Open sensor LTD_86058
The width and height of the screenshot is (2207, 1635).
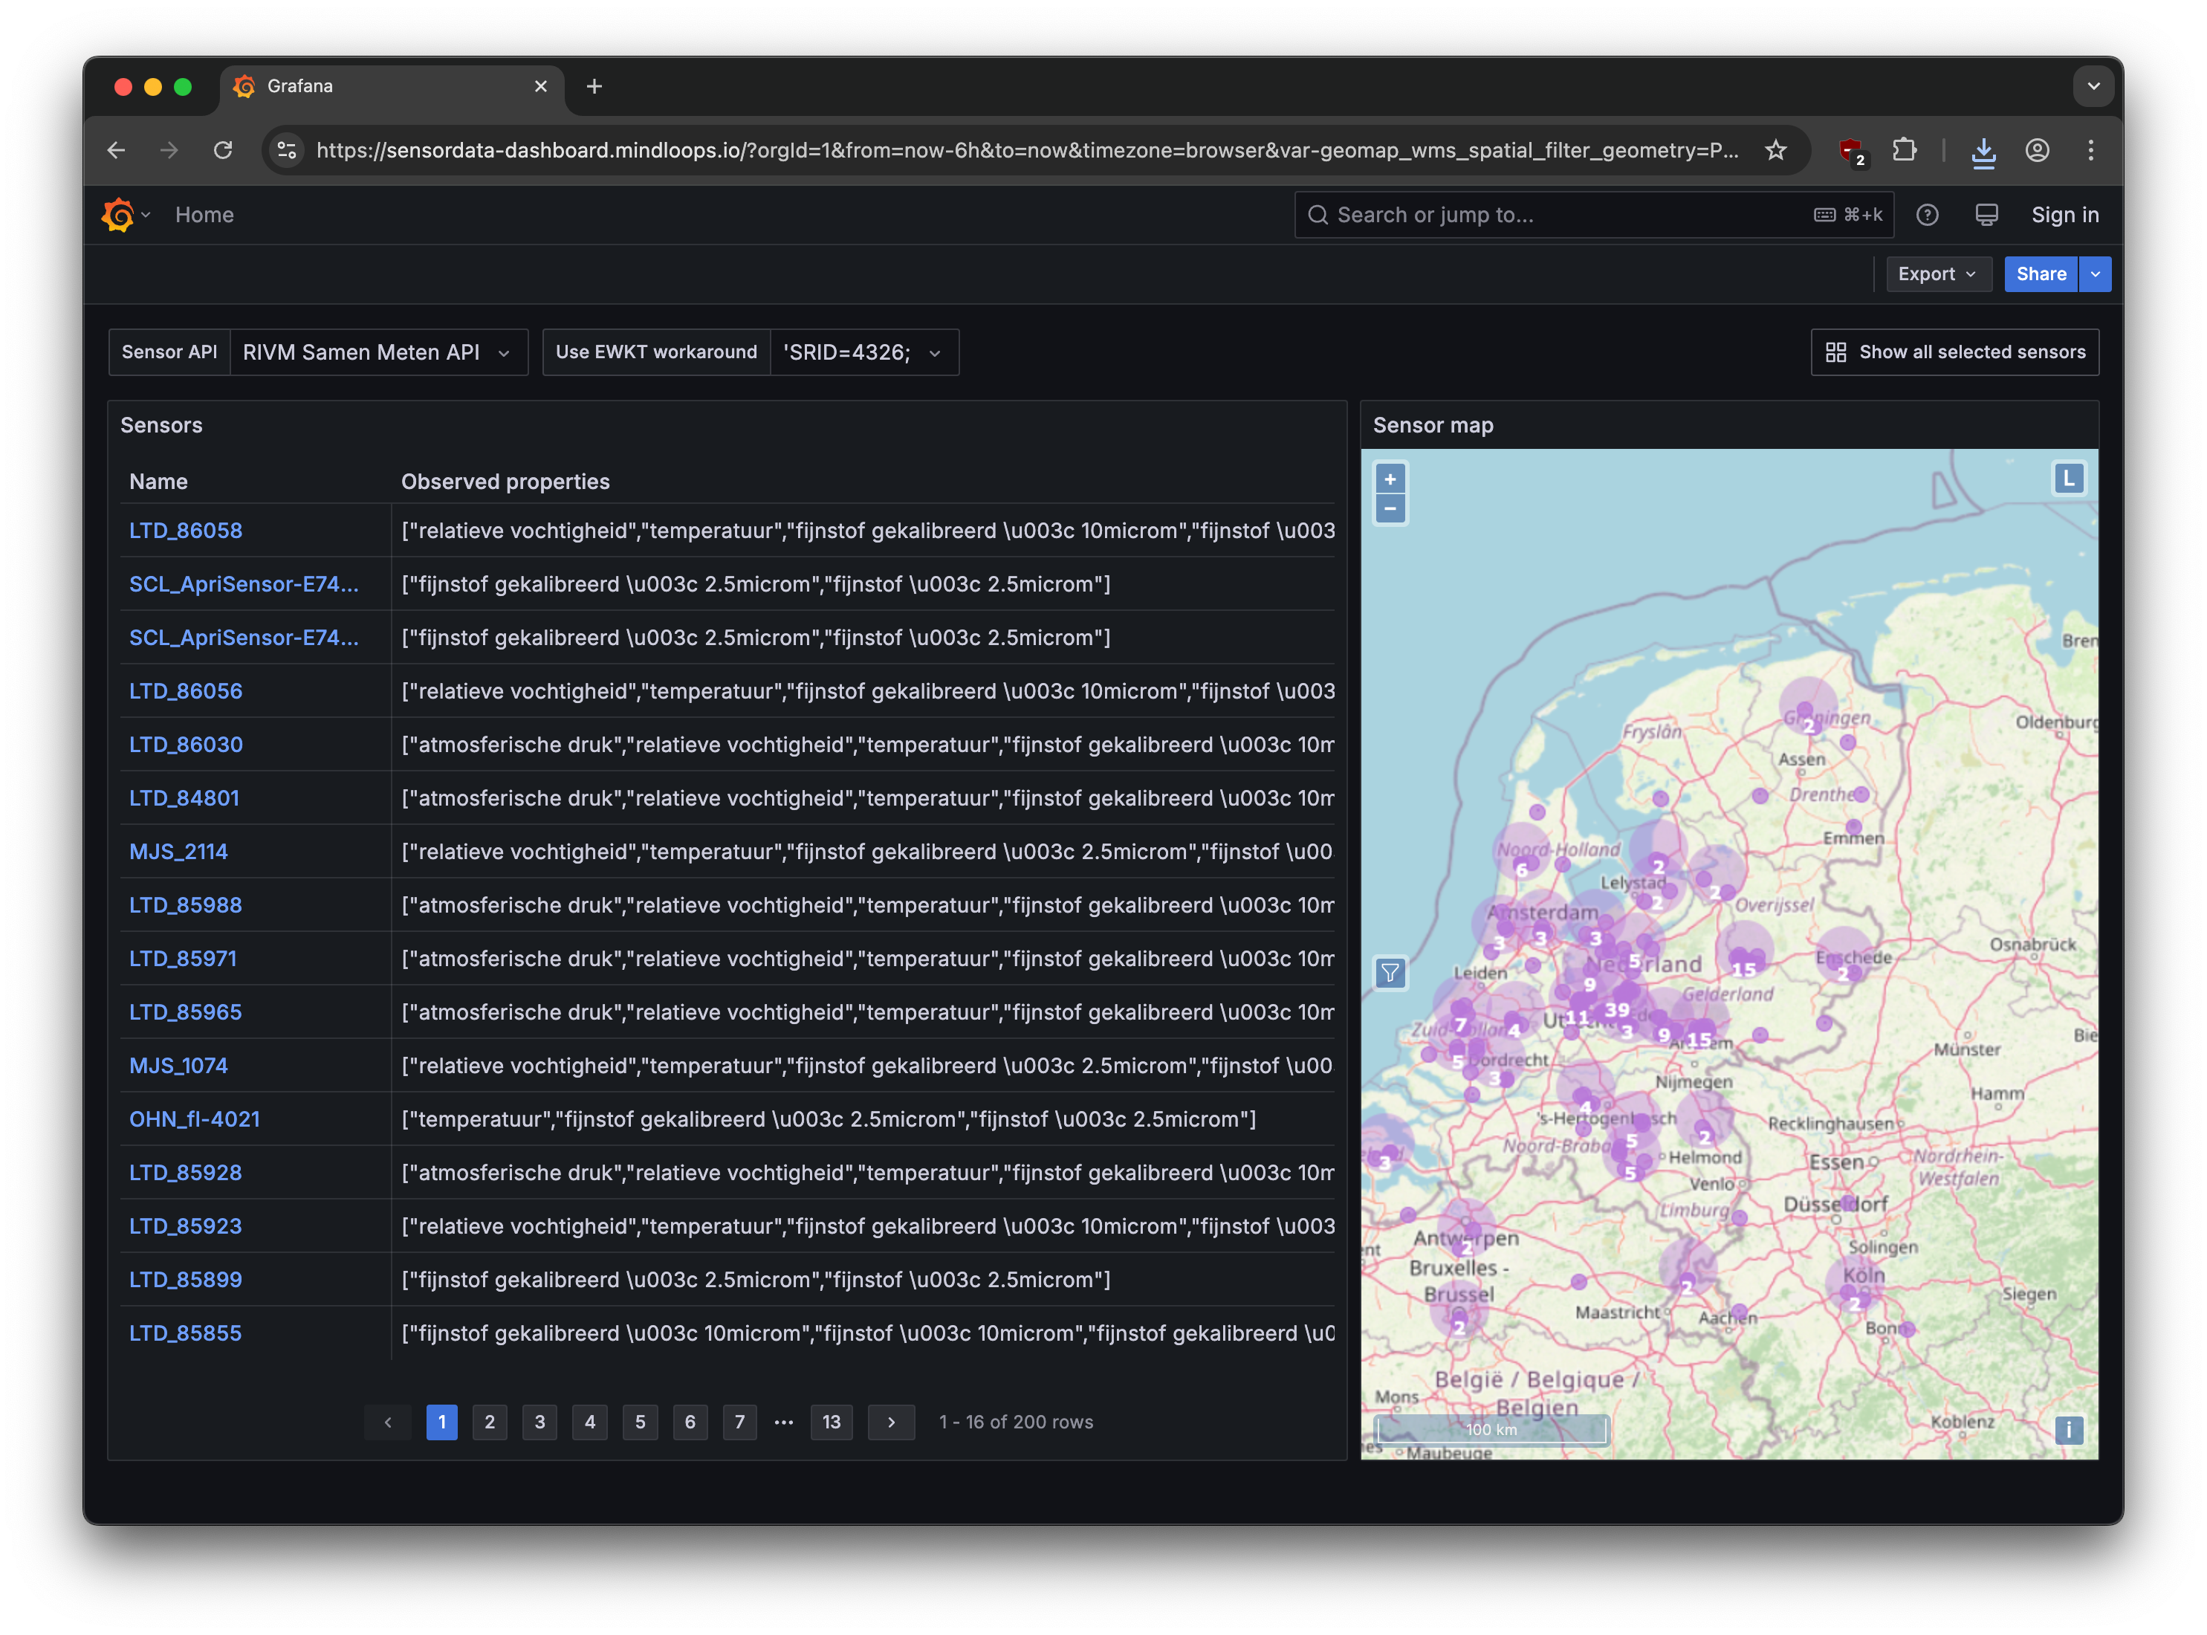coord(185,531)
